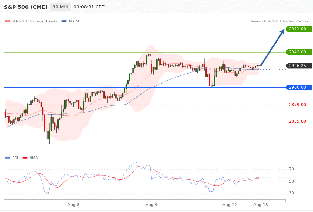The width and height of the screenshot is (313, 212).
Task: Click the 9MA legend label
Action: [x=34, y=158]
